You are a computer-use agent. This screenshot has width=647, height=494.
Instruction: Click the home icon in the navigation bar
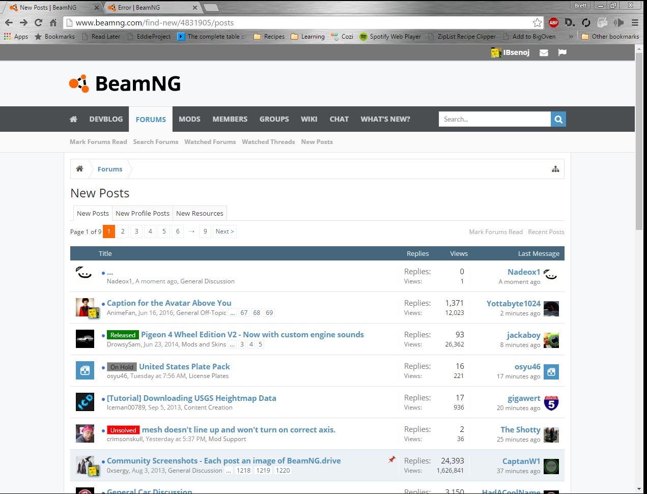coord(73,119)
